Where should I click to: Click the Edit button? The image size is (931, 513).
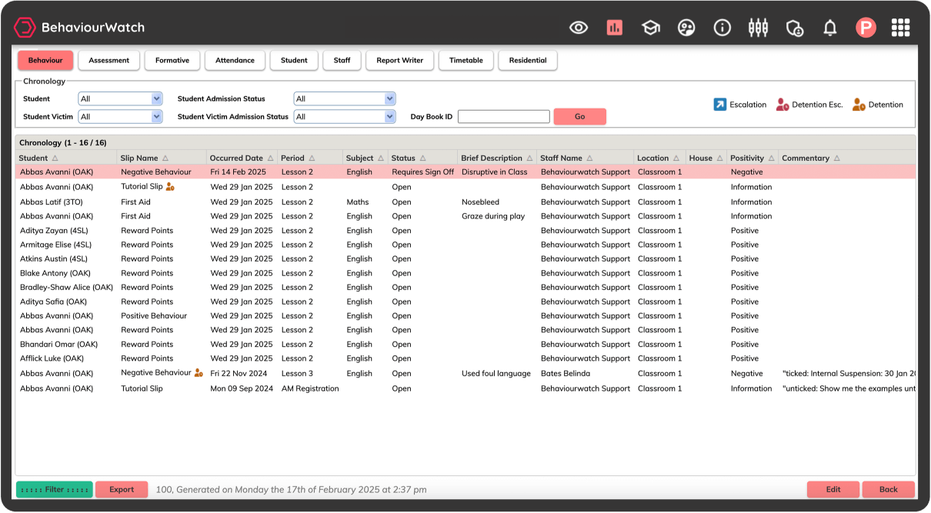(833, 489)
